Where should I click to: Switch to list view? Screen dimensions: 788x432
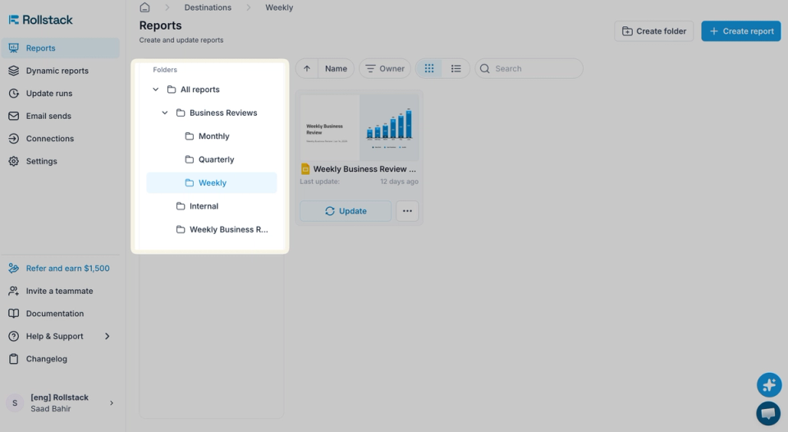pyautogui.click(x=456, y=68)
